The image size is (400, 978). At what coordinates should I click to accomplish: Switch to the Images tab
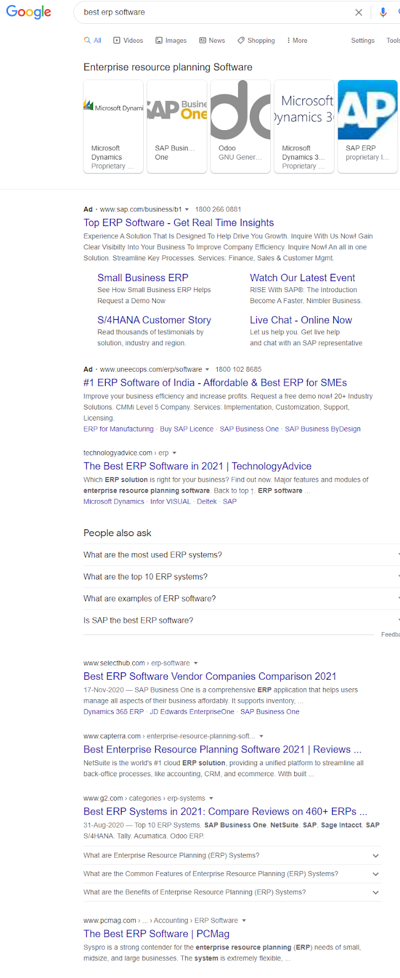point(171,40)
